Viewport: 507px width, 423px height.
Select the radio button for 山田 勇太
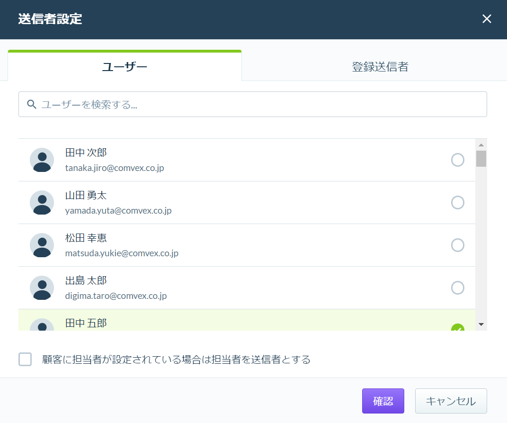pos(457,203)
